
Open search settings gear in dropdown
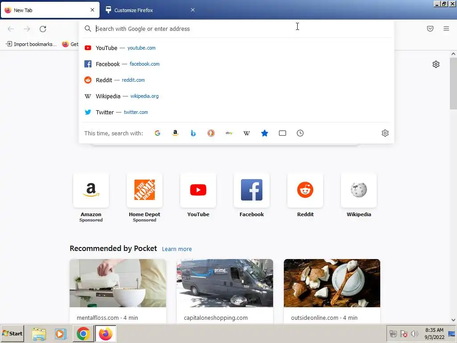[x=385, y=133]
